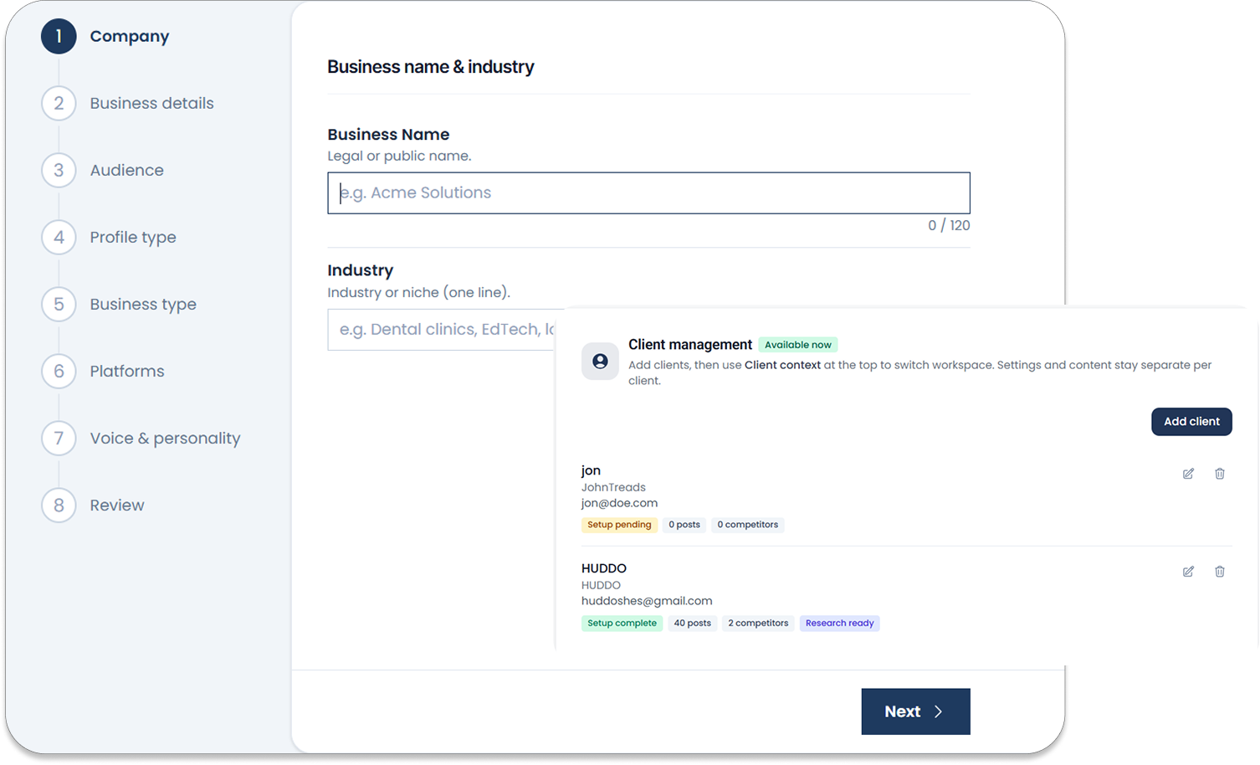The width and height of the screenshot is (1260, 765).
Task: Open the Profile type step
Action: point(133,237)
